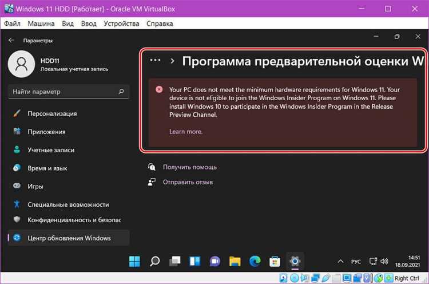Click the Учетные записи person icon
This screenshot has width=429, height=284.
17,150
